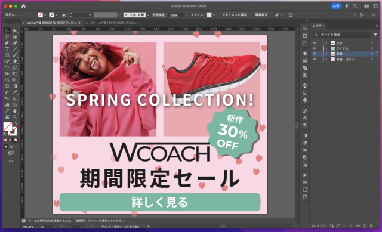The width and height of the screenshot is (382, 232).
Task: Select the Hand tool
Action: pos(14,111)
